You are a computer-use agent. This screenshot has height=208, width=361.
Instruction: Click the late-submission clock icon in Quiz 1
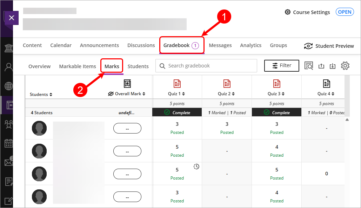pos(196,167)
